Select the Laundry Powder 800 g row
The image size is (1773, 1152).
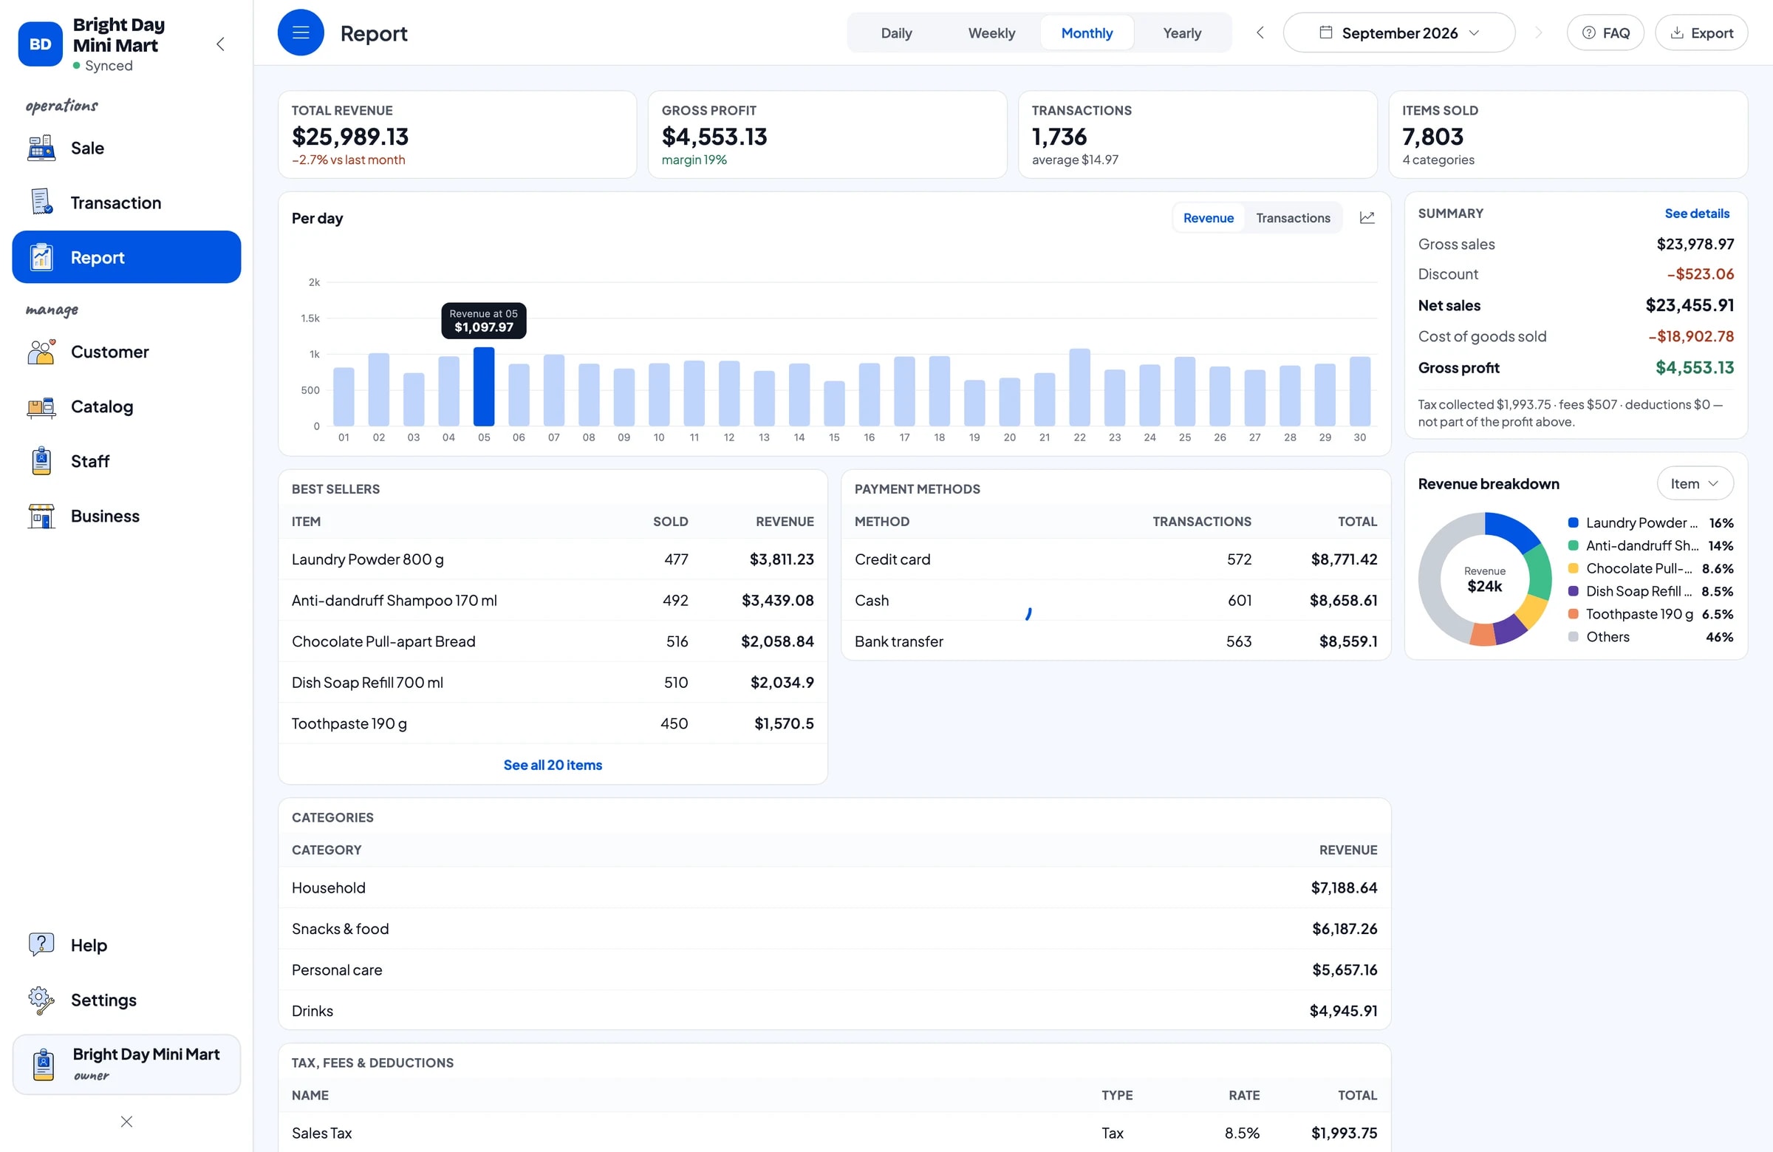(553, 559)
